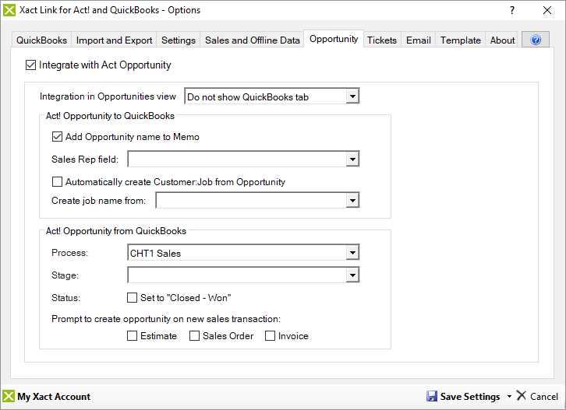Open Integration in Opportunities view dropdown

click(352, 96)
